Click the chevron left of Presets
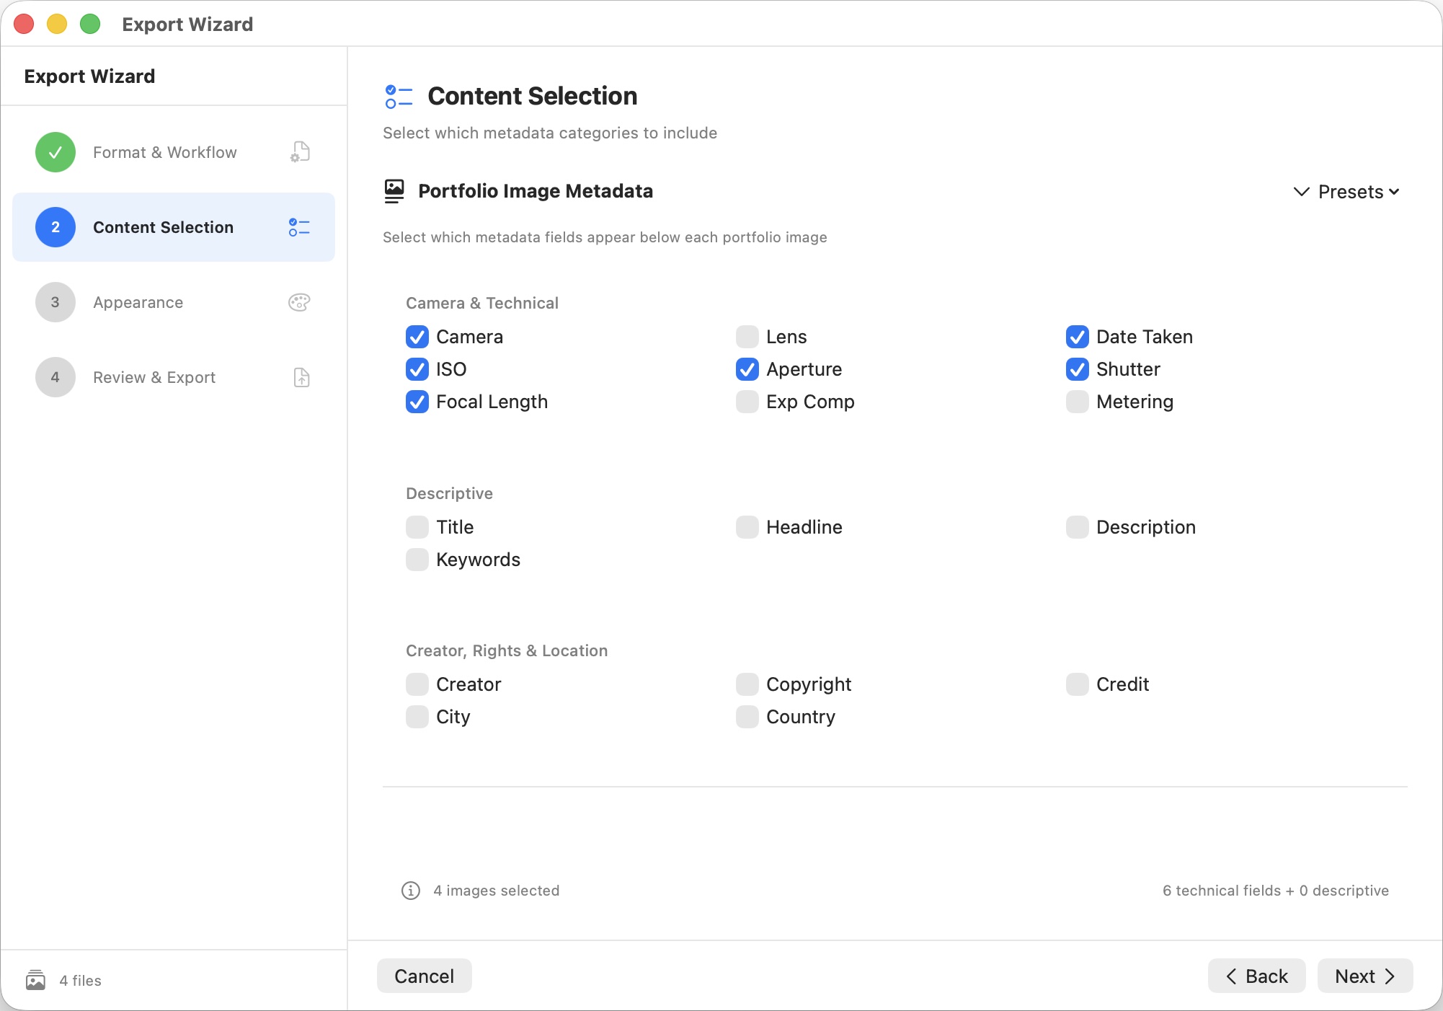Screen dimensions: 1443x1011 [x=1301, y=192]
